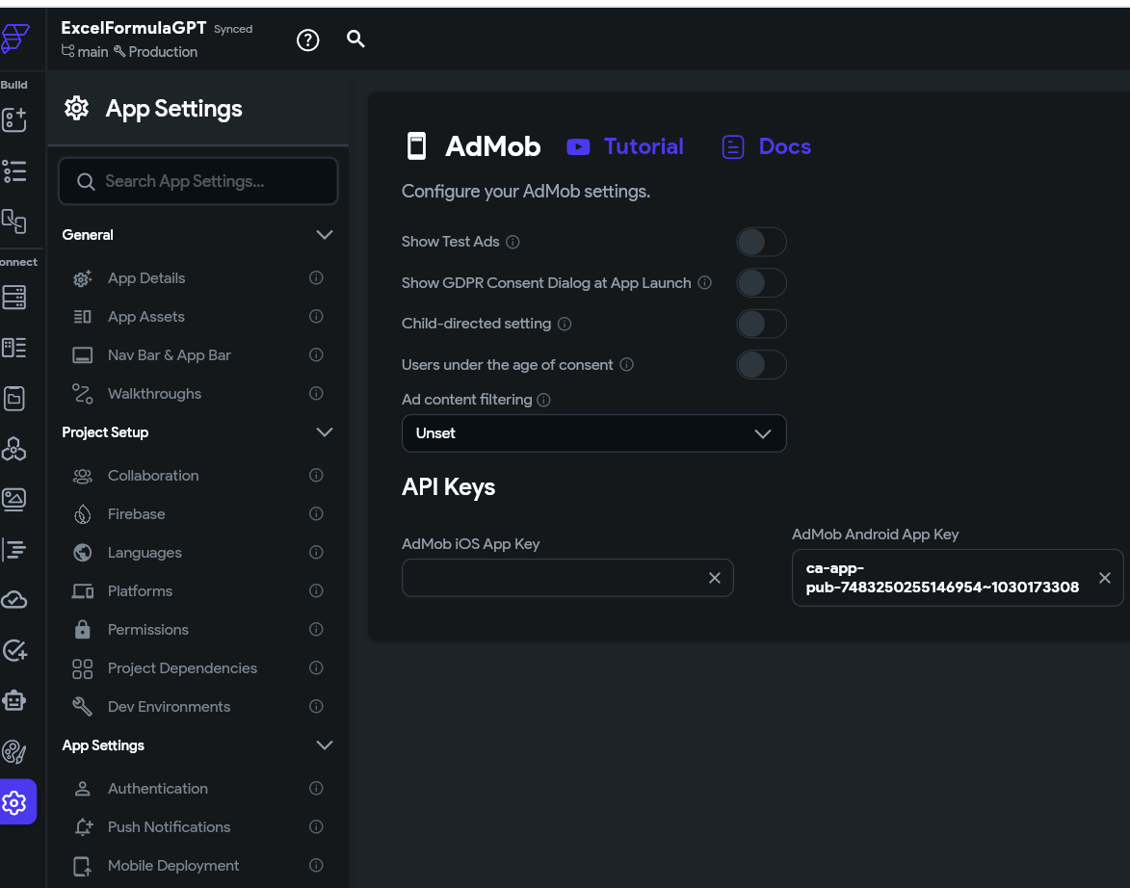Open the Ad content filtering Unset dropdown

tap(593, 433)
